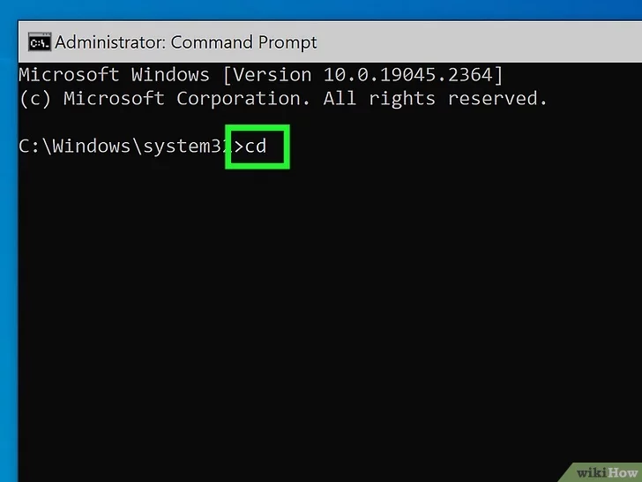Click the empty title bar area right of title
This screenshot has height=482, width=642.
click(479, 42)
